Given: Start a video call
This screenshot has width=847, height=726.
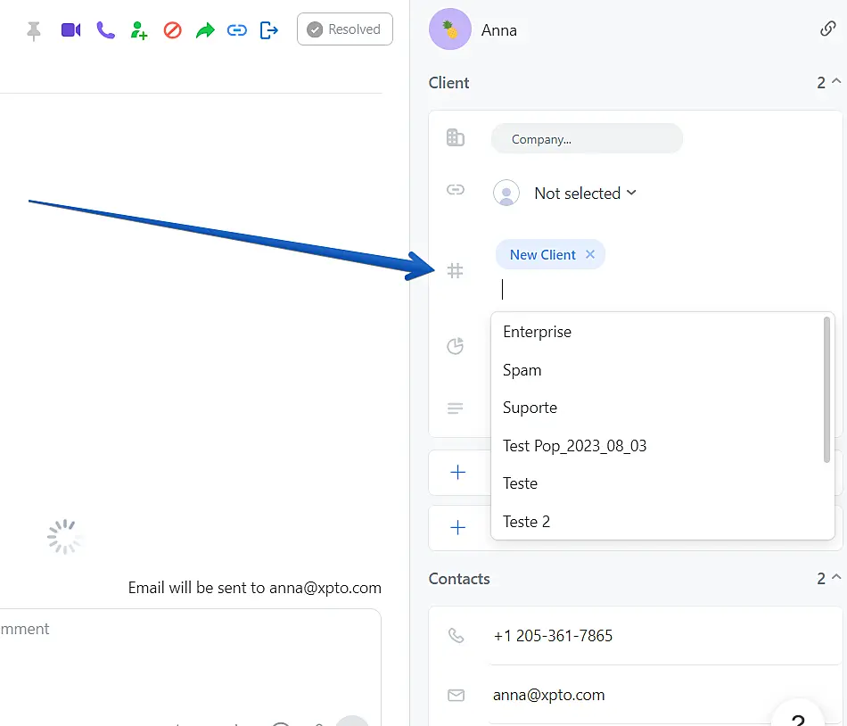Looking at the screenshot, I should point(70,30).
